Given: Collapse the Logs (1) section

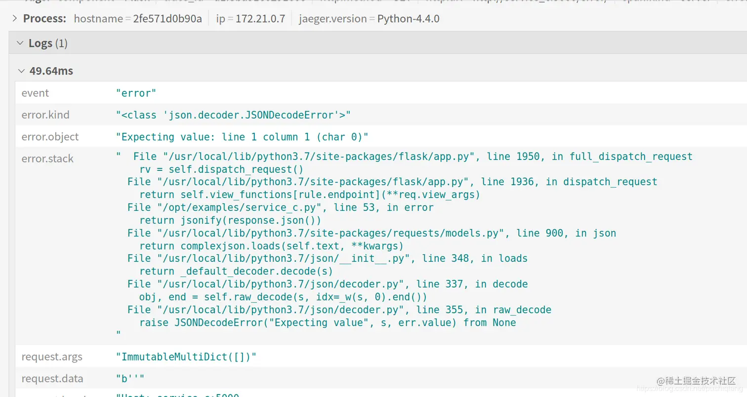Looking at the screenshot, I should pos(20,43).
